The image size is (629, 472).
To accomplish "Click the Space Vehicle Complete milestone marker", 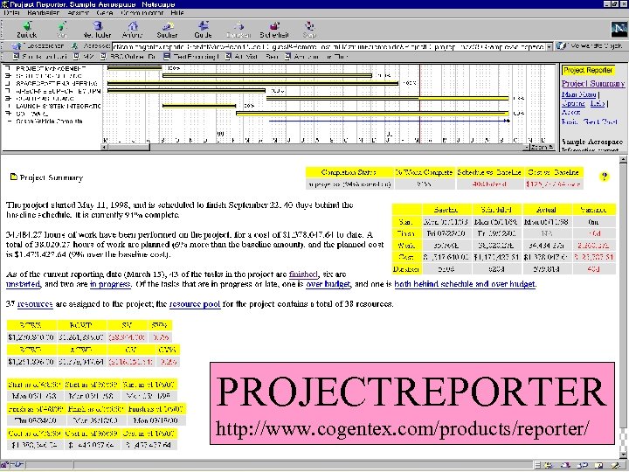I will click(x=508, y=121).
